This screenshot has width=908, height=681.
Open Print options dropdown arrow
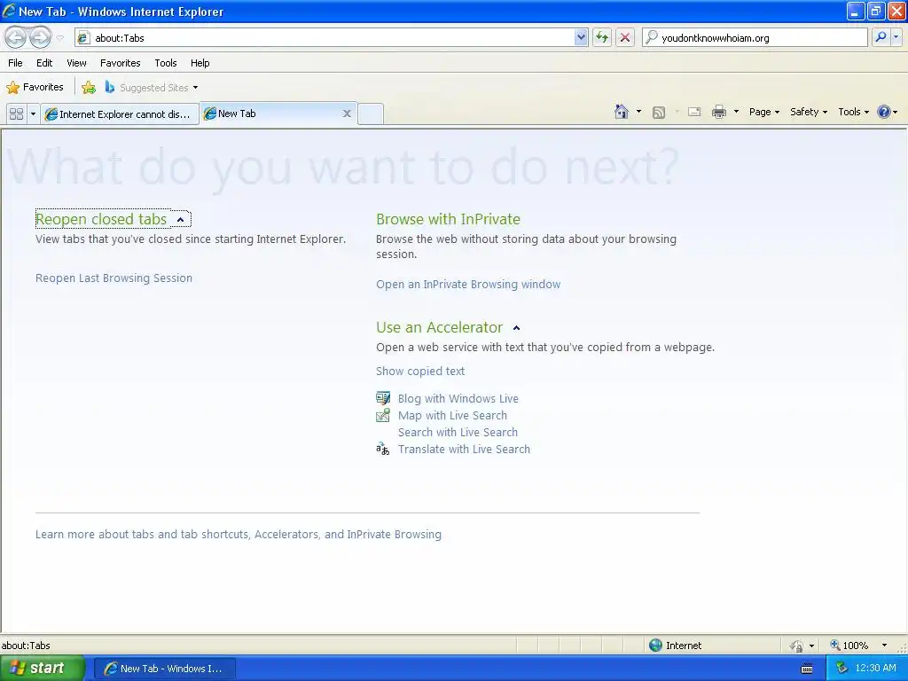(736, 112)
